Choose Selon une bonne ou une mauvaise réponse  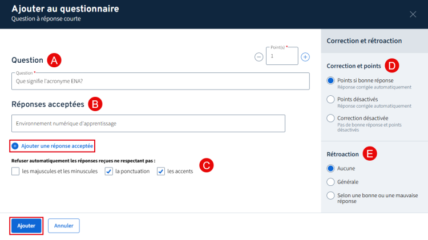[x=330, y=196]
